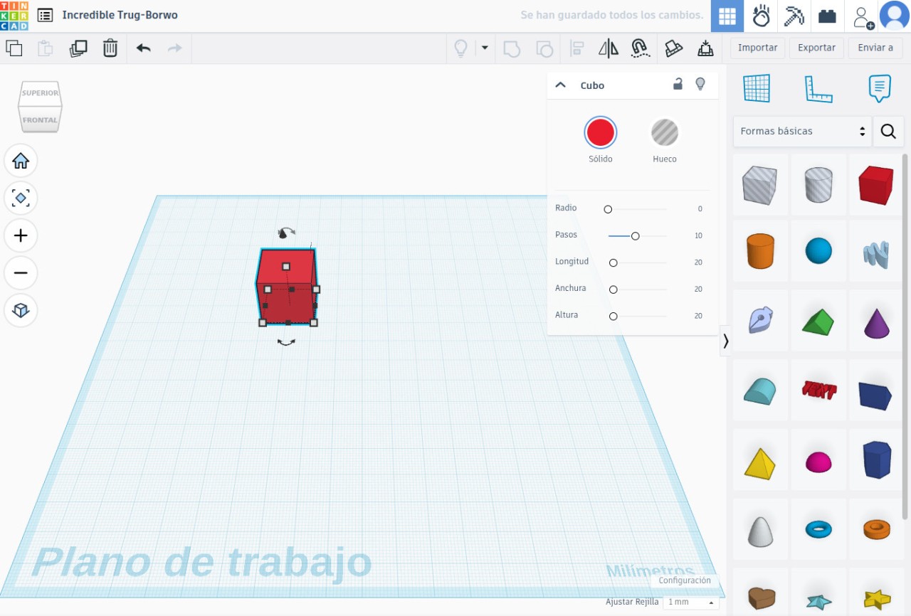Open the Ajustar Rejilla 1 mm dropdown
This screenshot has height=616, width=911.
coord(690,602)
